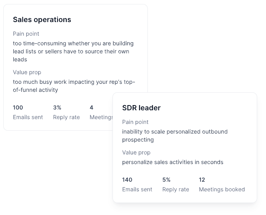266x215 pixels.
Task: Select the Meetings booked label
Action: coord(222,189)
